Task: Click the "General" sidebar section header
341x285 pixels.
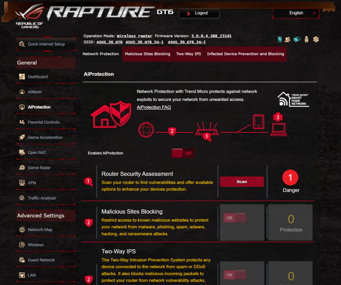Action: 46,63
